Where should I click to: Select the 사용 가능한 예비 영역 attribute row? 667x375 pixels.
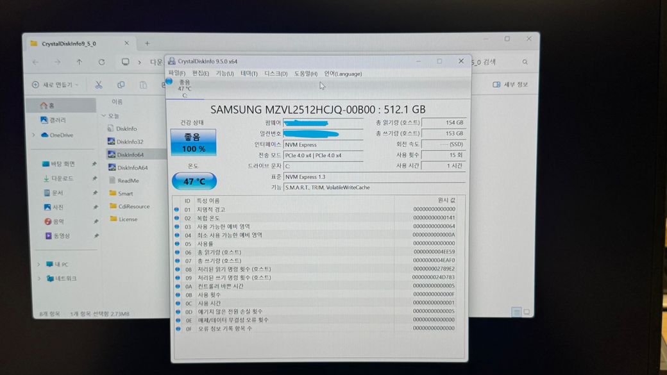[x=316, y=227]
